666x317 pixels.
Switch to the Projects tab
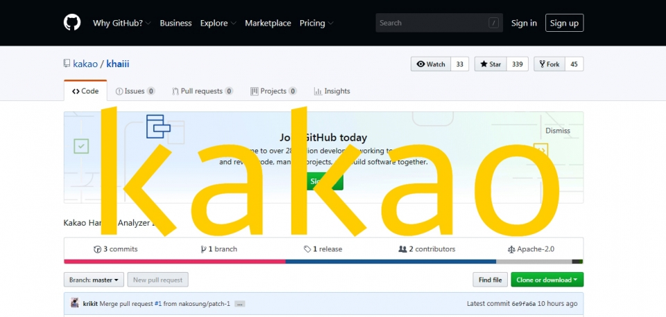click(x=273, y=91)
